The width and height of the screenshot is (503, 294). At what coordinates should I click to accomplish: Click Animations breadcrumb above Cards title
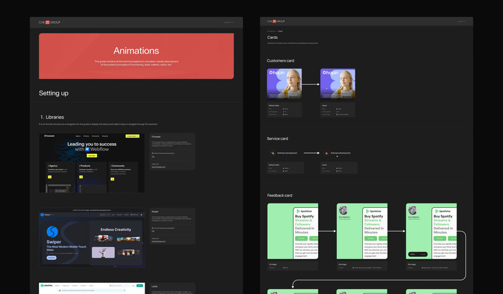(271, 31)
